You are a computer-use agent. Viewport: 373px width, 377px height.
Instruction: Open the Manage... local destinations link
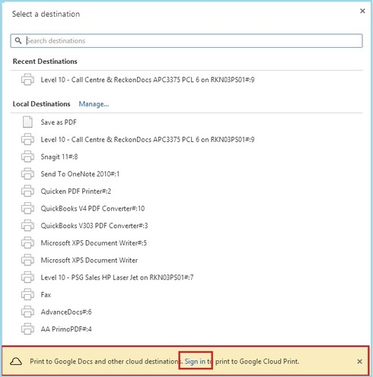click(94, 104)
